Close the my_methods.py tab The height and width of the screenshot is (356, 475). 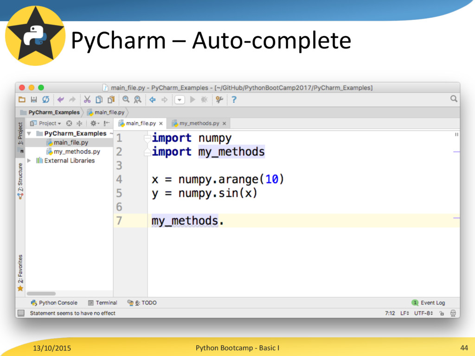click(224, 123)
